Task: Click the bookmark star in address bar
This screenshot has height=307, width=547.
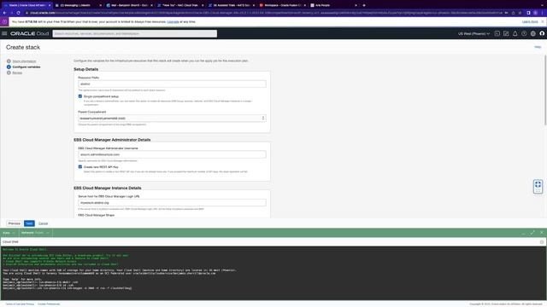Action: click(521, 13)
